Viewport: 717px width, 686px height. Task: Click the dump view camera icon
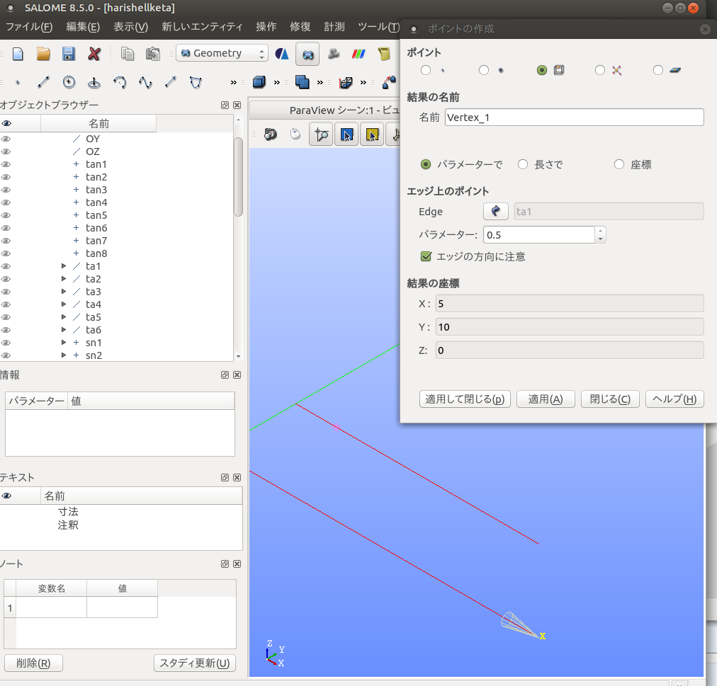(271, 135)
